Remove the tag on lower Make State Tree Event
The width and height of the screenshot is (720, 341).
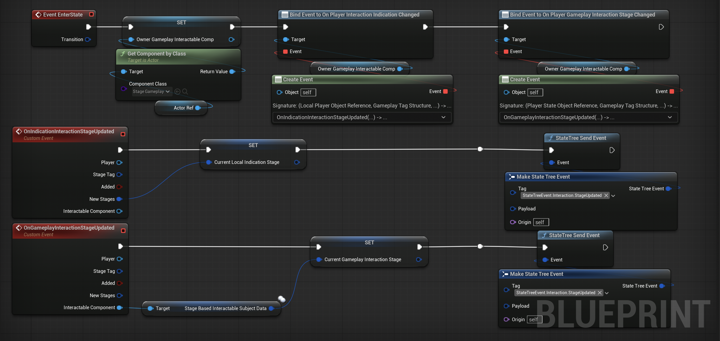pyautogui.click(x=600, y=293)
